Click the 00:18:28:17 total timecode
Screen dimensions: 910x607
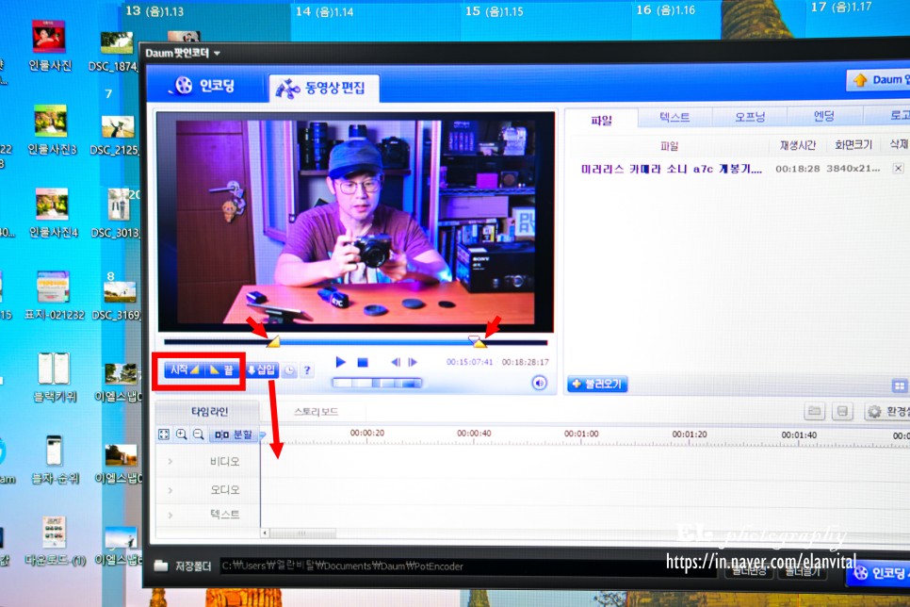pyautogui.click(x=526, y=362)
